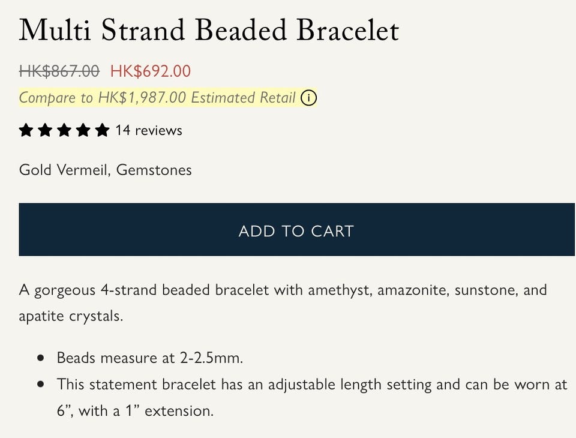The width and height of the screenshot is (576, 438).
Task: Select the red HK$692.00 sale price
Action: [151, 71]
